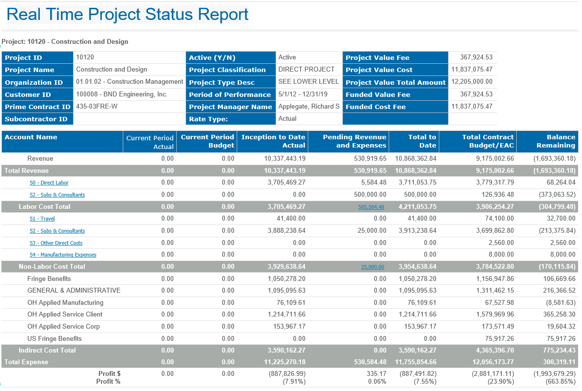The width and height of the screenshot is (582, 391).
Task: Open 52 - Subs & Consultants below 51 - Travel
Action: 57,231
